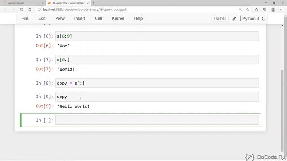Open the favorites list icon

(x=257, y=9)
